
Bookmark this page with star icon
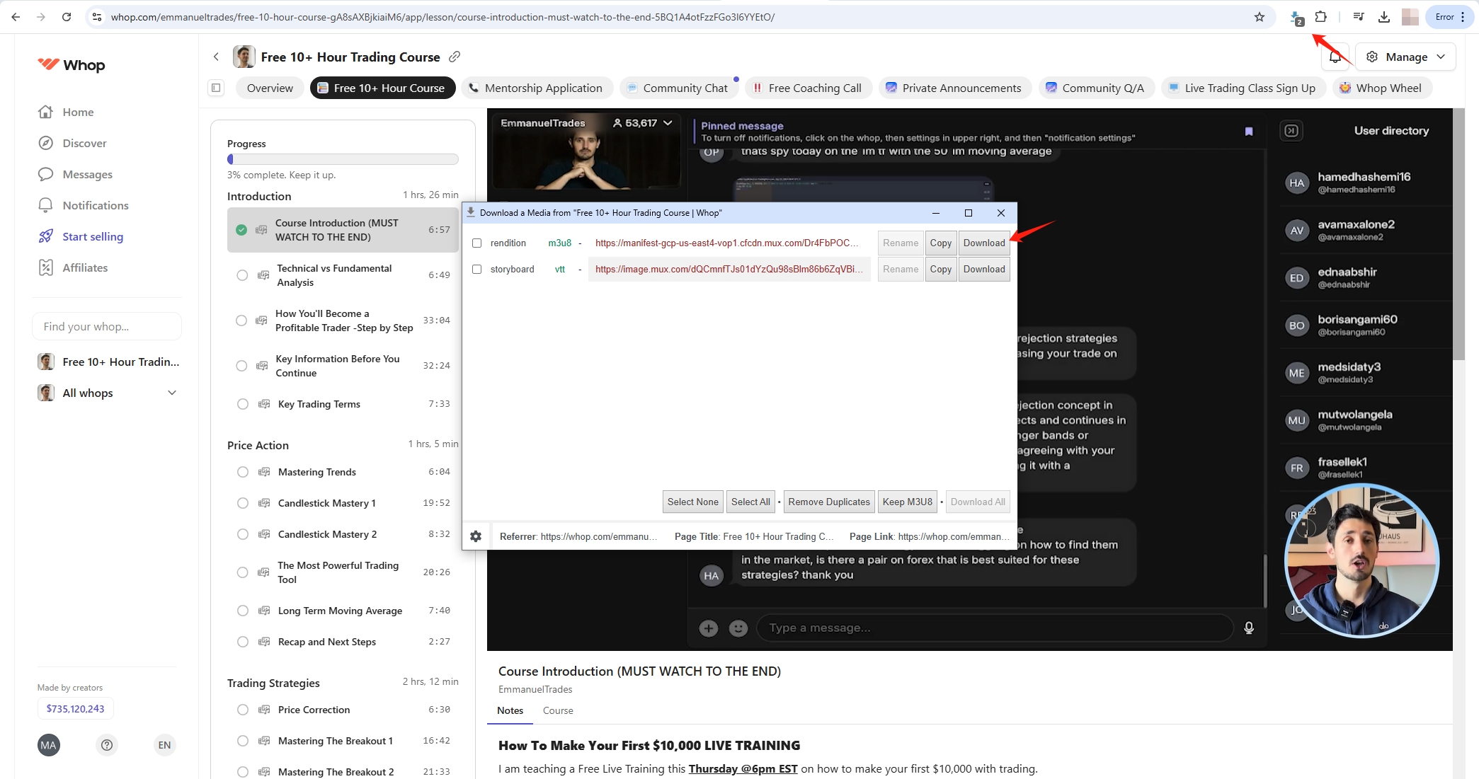click(x=1260, y=17)
